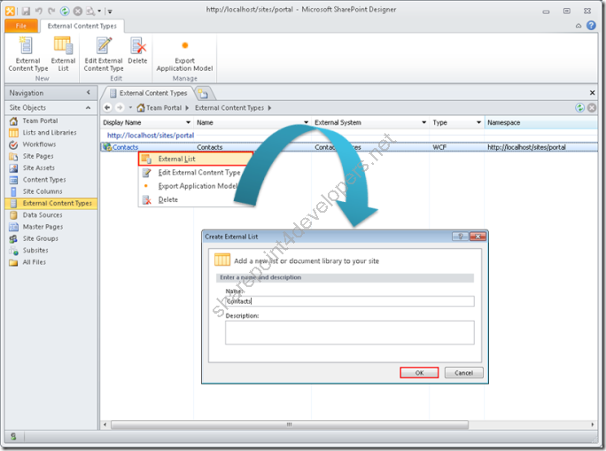Image resolution: width=606 pixels, height=451 pixels.
Task: Click the Stop icon in quick access toolbar
Action: coord(78,12)
